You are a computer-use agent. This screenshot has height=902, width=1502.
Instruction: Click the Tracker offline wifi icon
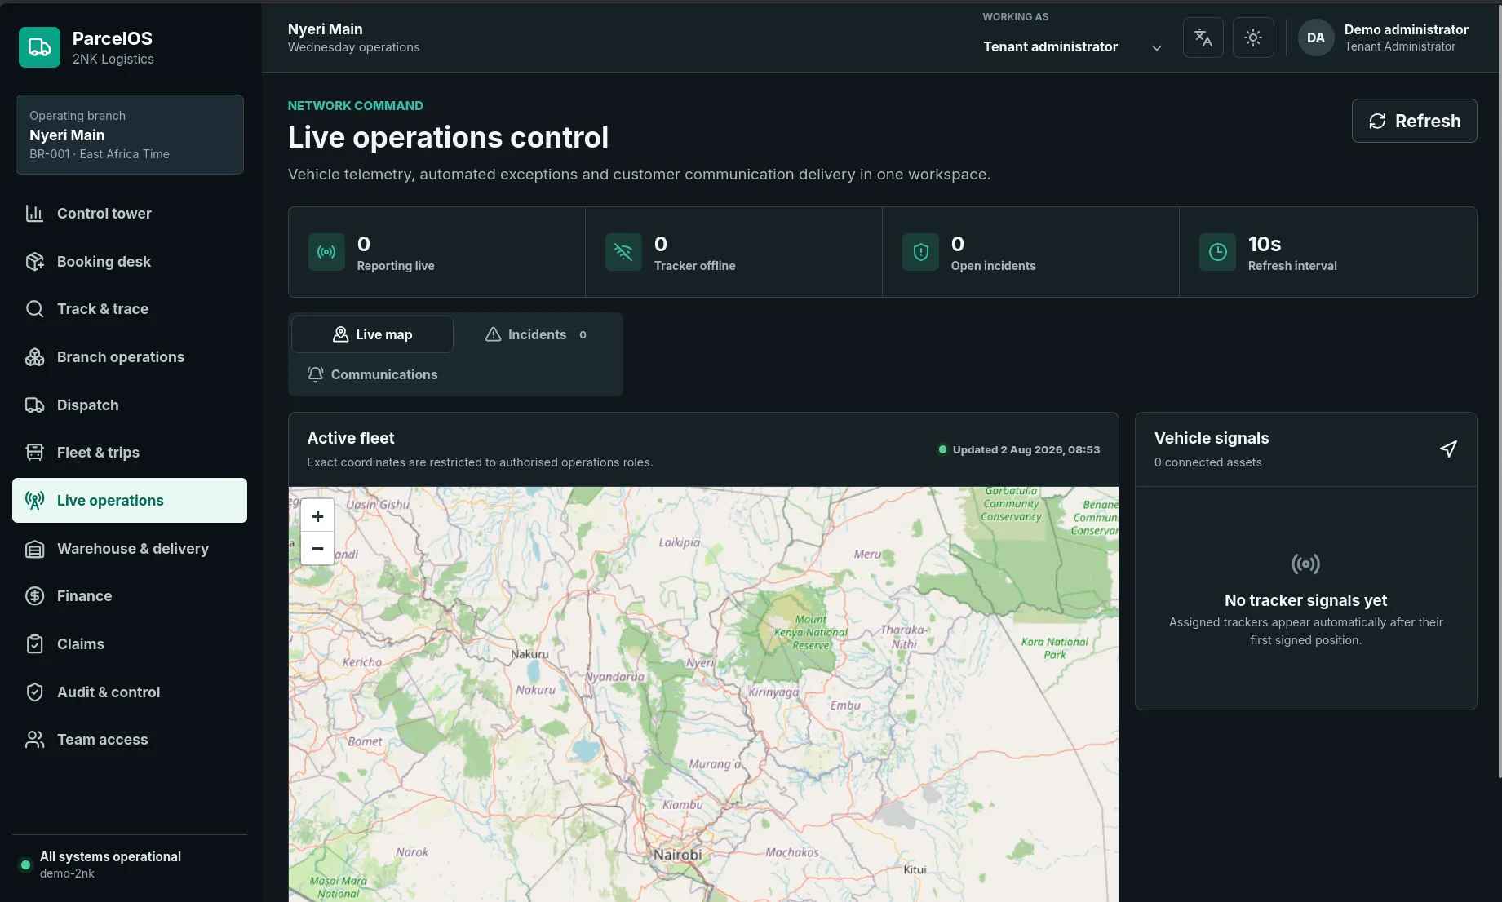(623, 252)
